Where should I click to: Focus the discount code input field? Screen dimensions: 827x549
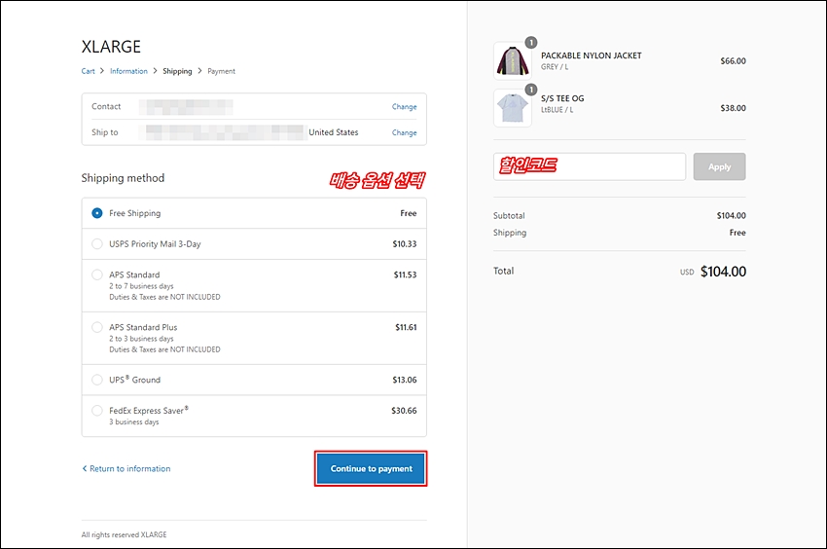pos(590,166)
